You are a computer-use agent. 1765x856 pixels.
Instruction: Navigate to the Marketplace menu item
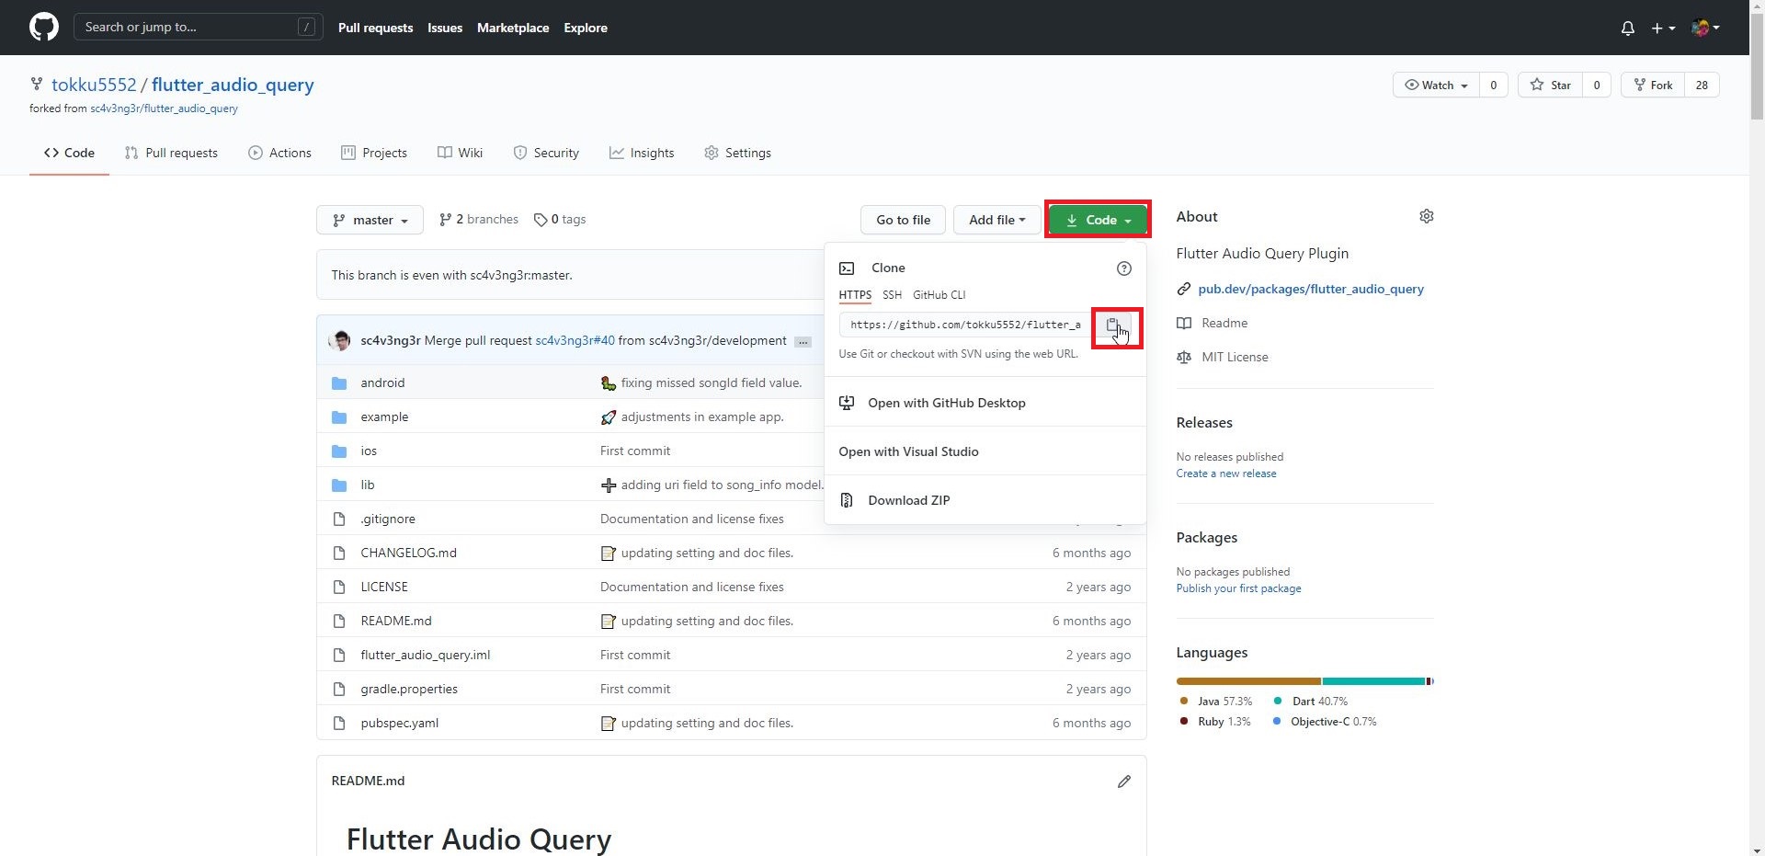click(513, 28)
